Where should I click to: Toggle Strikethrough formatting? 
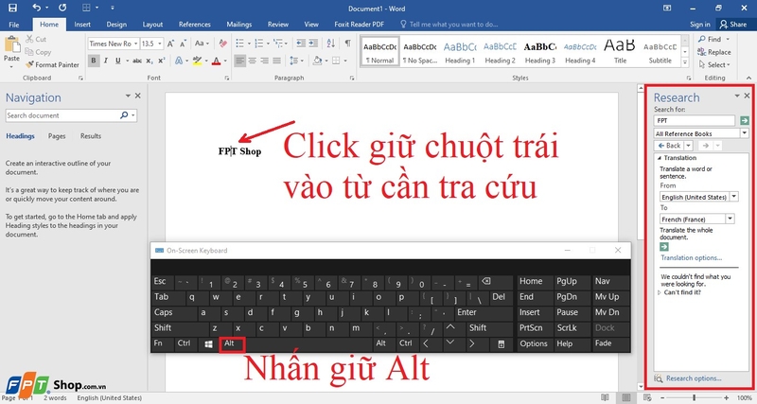(137, 61)
